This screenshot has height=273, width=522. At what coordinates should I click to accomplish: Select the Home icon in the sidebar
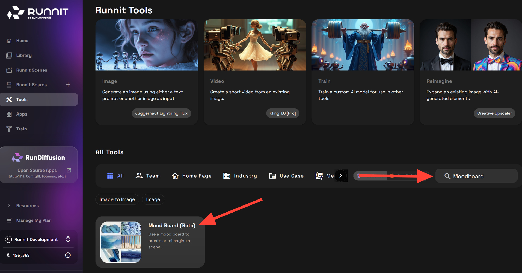[x=9, y=40]
